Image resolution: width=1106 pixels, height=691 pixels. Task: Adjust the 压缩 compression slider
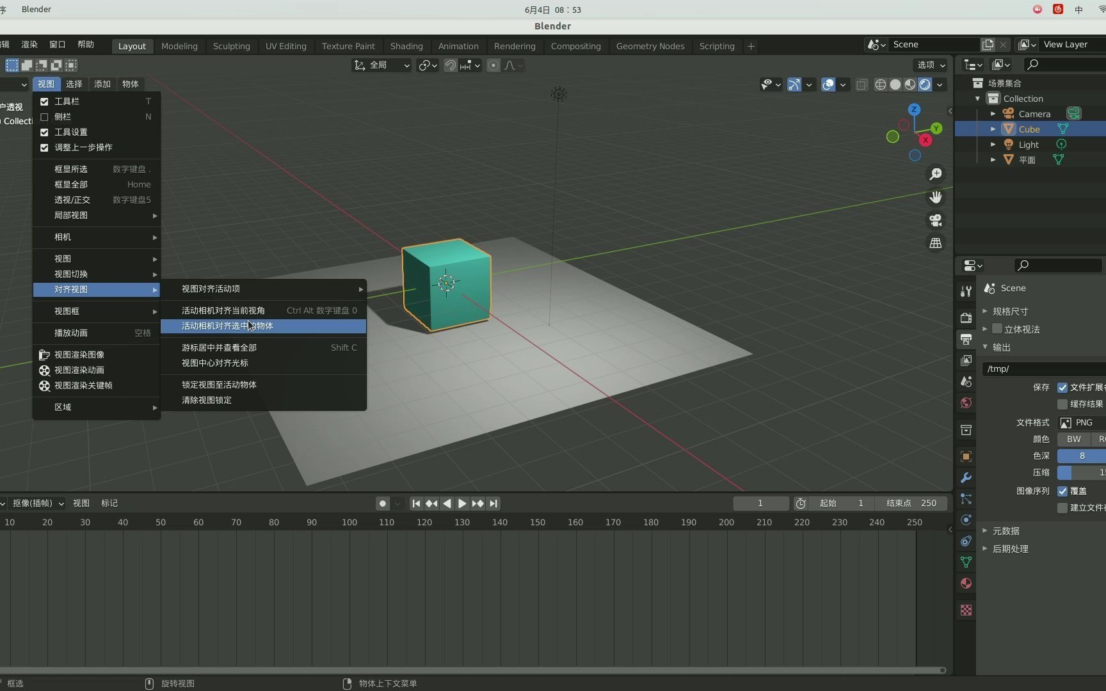click(1082, 472)
